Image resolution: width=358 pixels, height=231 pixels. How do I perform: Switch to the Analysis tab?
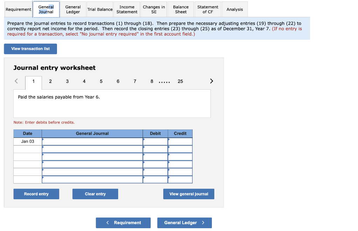pyautogui.click(x=234, y=9)
